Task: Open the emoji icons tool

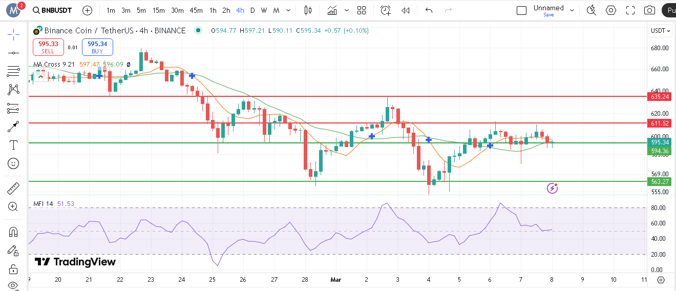Action: pyautogui.click(x=13, y=163)
